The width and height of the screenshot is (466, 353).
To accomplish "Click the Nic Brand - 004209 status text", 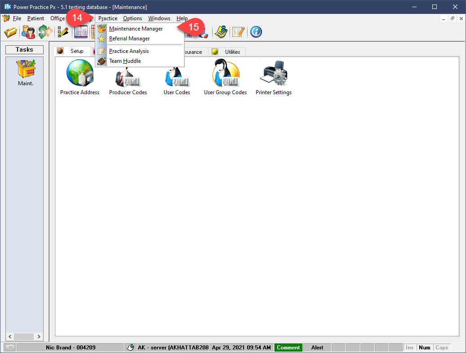I will [71, 347].
